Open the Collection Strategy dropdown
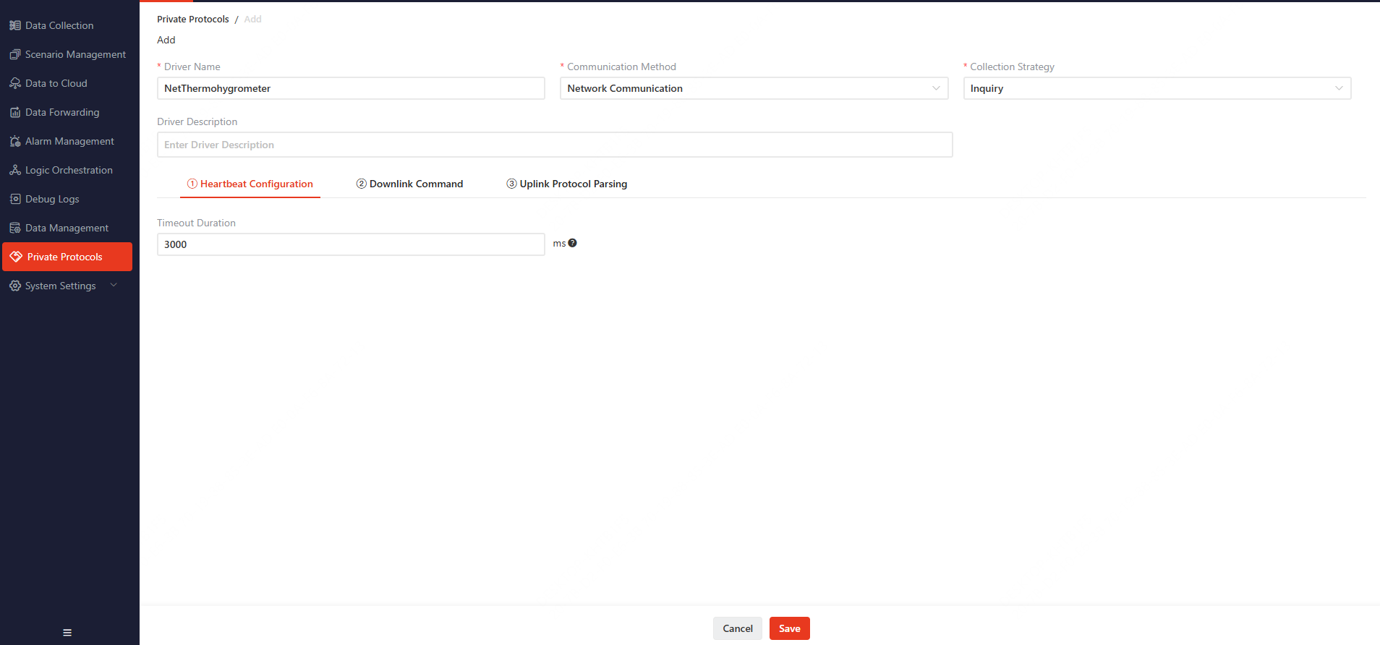Screen dimensions: 1380x645 (1157, 88)
